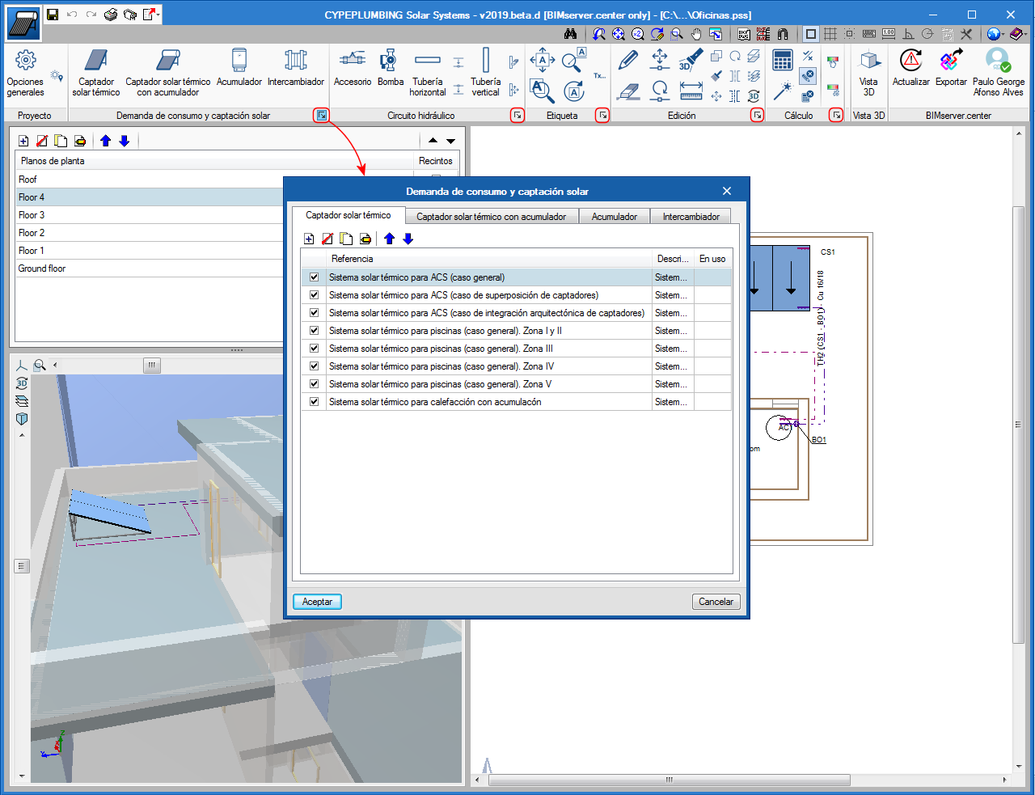The width and height of the screenshot is (1035, 795).
Task: Toggle checkbox for ACS caso de superposición de captadores
Action: click(x=315, y=295)
